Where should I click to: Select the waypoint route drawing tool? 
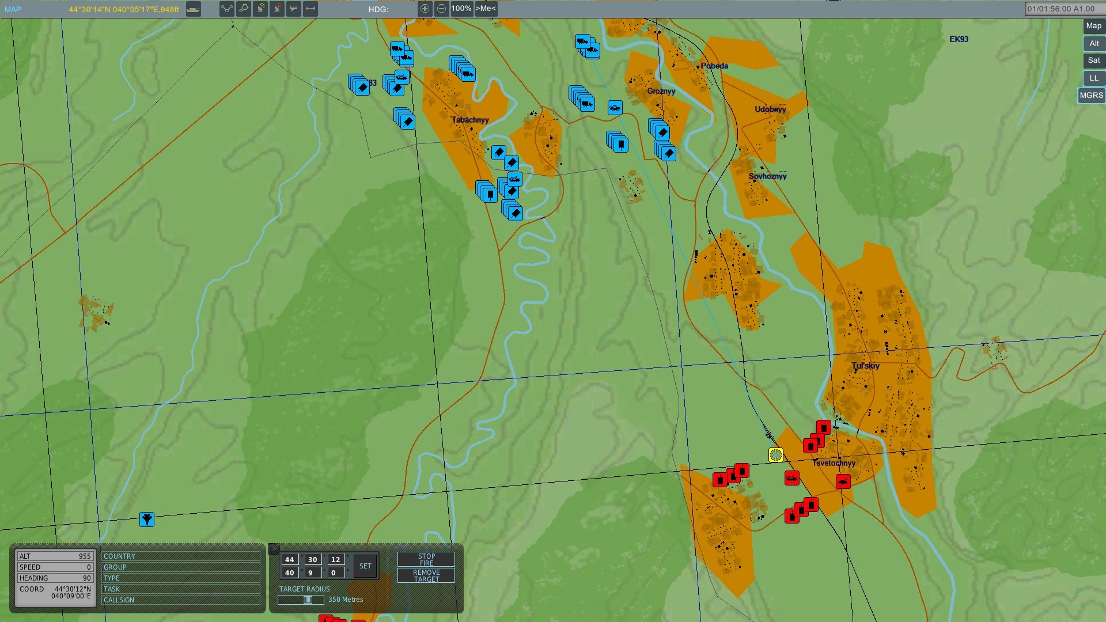[x=227, y=9]
